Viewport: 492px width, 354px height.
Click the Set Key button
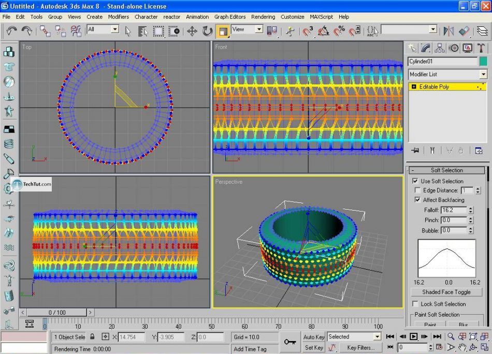pos(313,347)
